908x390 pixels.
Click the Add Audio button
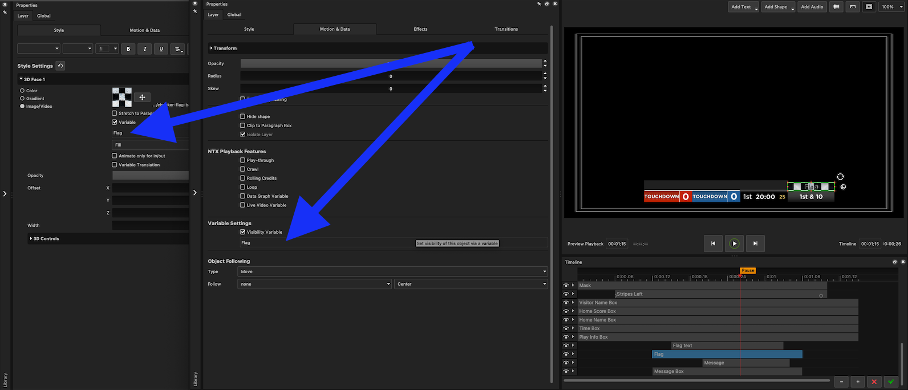pyautogui.click(x=812, y=7)
